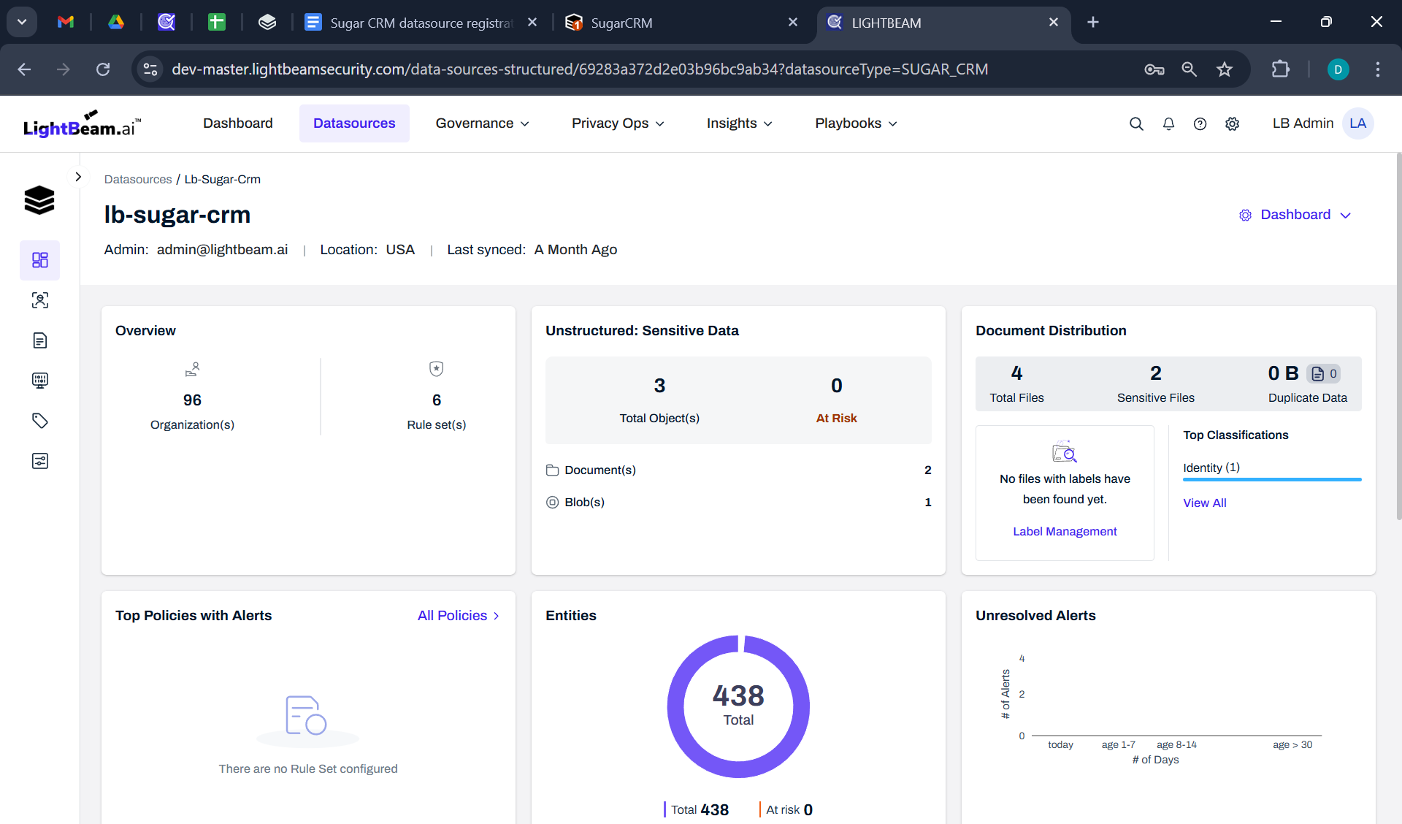Open the documents sidebar icon
The image size is (1402, 824).
pos(40,340)
